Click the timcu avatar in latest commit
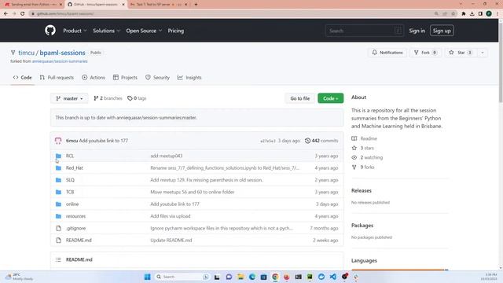Image resolution: width=503 pixels, height=283 pixels. pos(58,141)
